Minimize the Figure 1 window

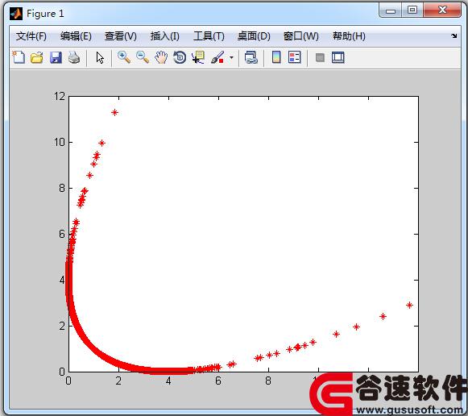[x=391, y=11]
